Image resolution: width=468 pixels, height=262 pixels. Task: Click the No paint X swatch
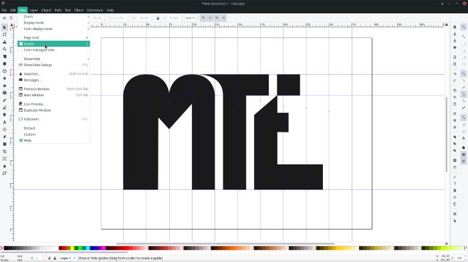point(2,248)
